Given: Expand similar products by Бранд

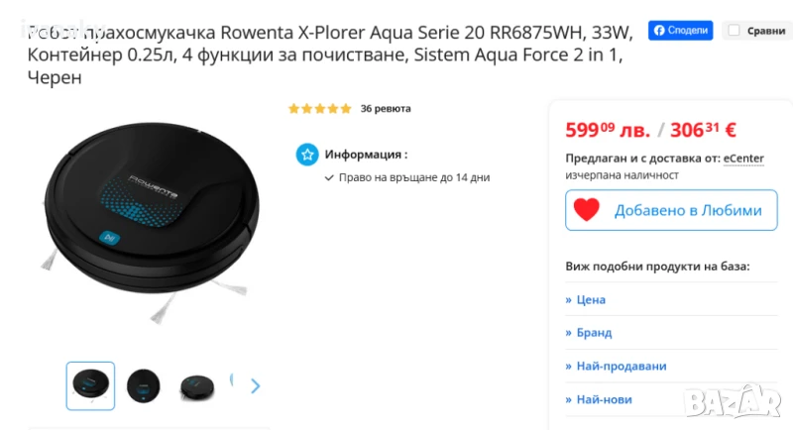Looking at the screenshot, I should pyautogui.click(x=594, y=333).
